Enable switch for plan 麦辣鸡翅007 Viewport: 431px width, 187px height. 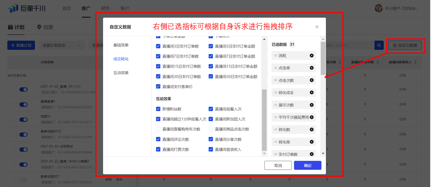pos(23,180)
